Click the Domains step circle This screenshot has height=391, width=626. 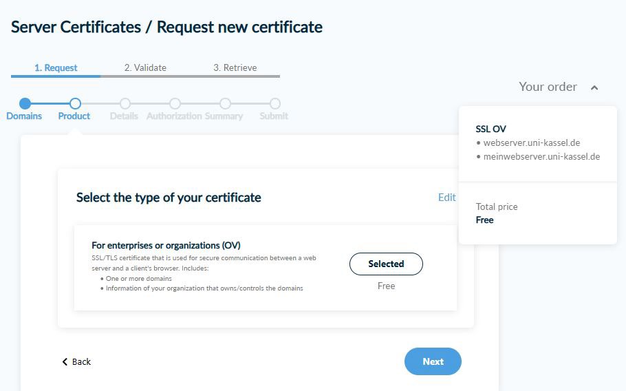click(25, 104)
